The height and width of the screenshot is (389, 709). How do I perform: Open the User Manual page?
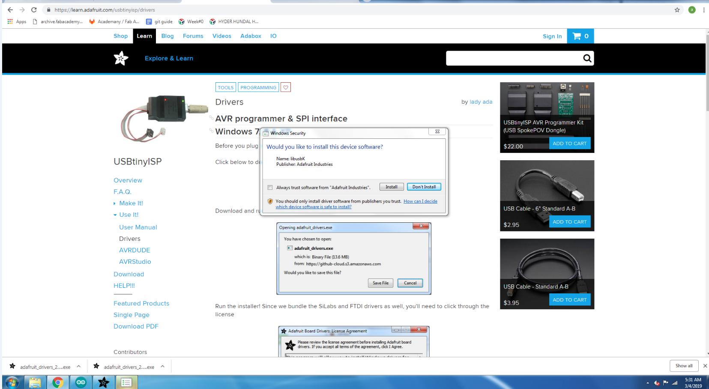coord(138,227)
